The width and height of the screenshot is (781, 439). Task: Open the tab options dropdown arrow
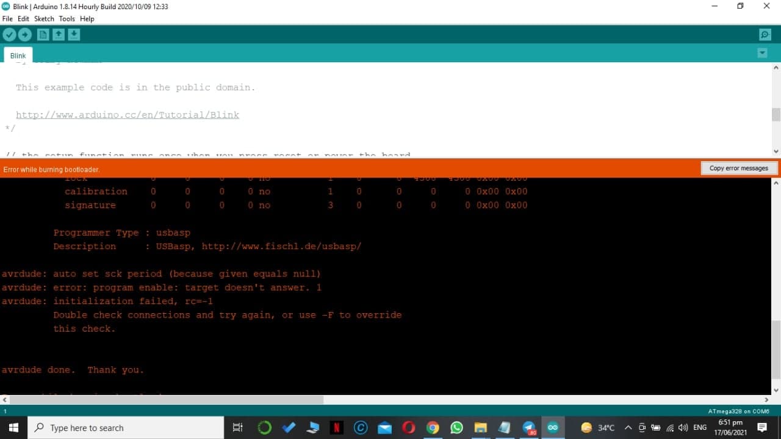(761, 53)
